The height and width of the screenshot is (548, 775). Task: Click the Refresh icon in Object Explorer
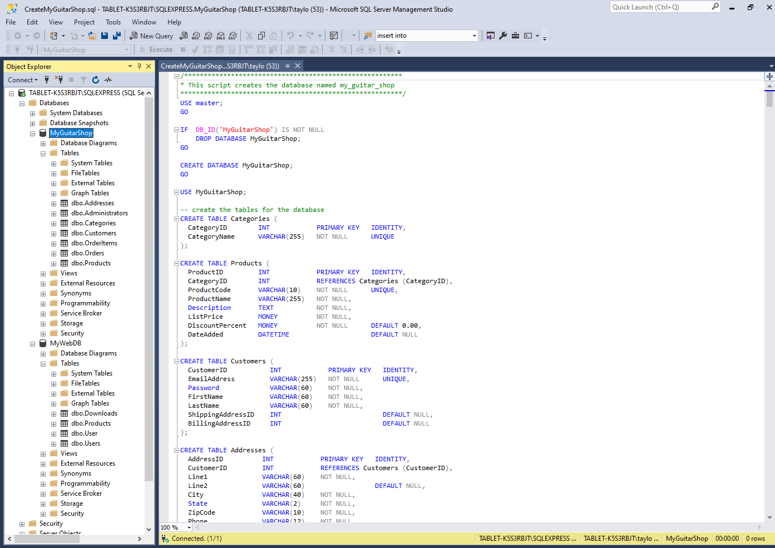coord(95,80)
